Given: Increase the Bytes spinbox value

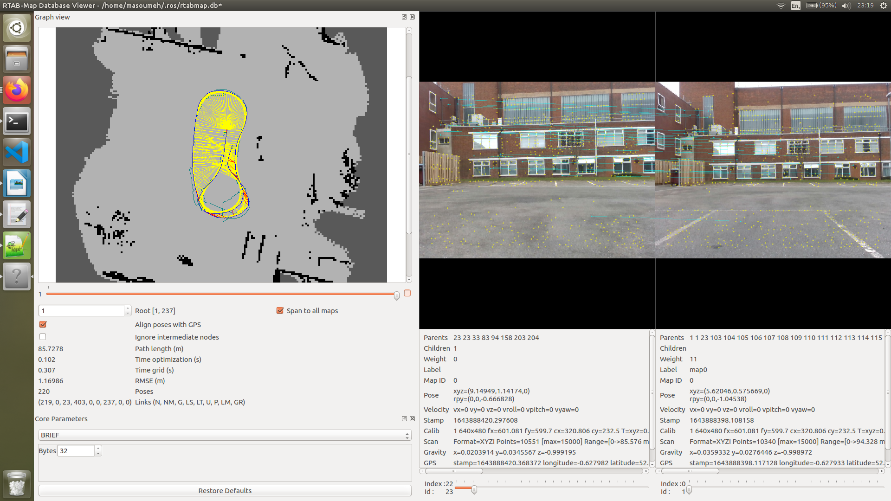Looking at the screenshot, I should [x=98, y=449].
